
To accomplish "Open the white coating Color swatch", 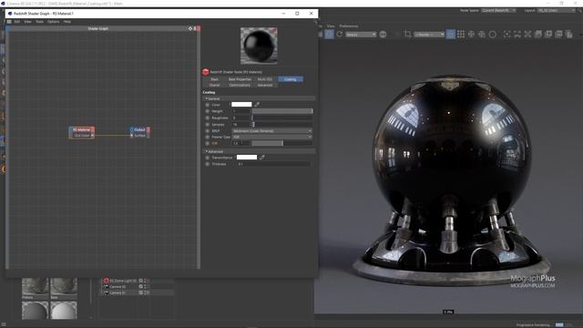I will 241,105.
